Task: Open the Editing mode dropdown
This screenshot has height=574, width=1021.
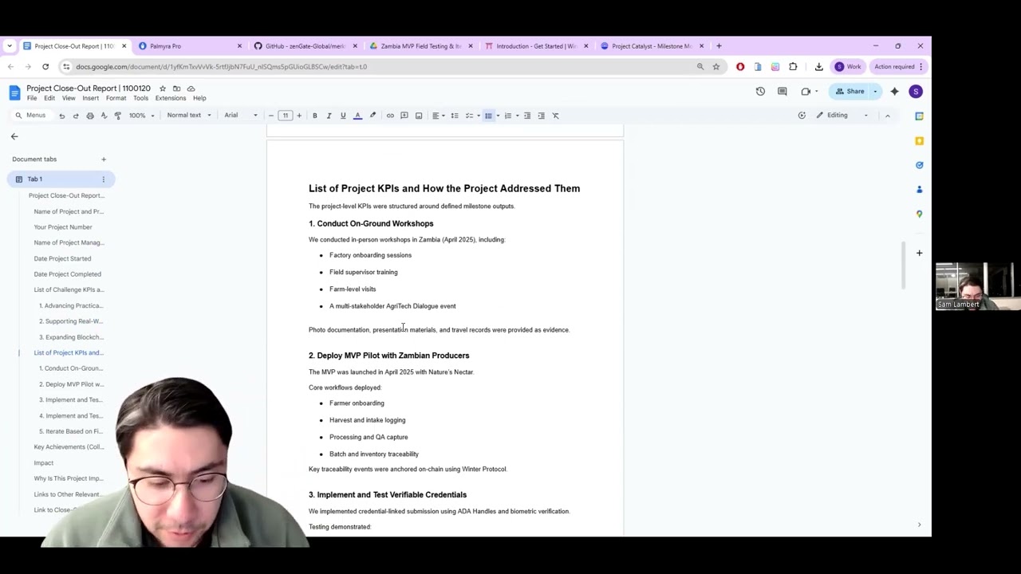Action: [x=842, y=116]
